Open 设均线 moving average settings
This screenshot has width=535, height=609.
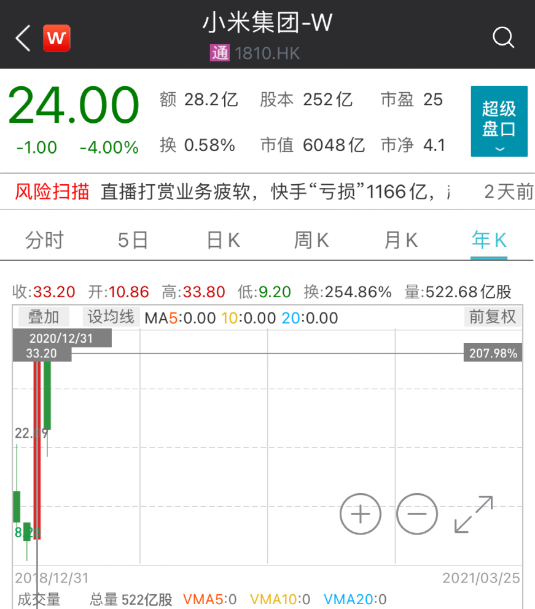111,317
